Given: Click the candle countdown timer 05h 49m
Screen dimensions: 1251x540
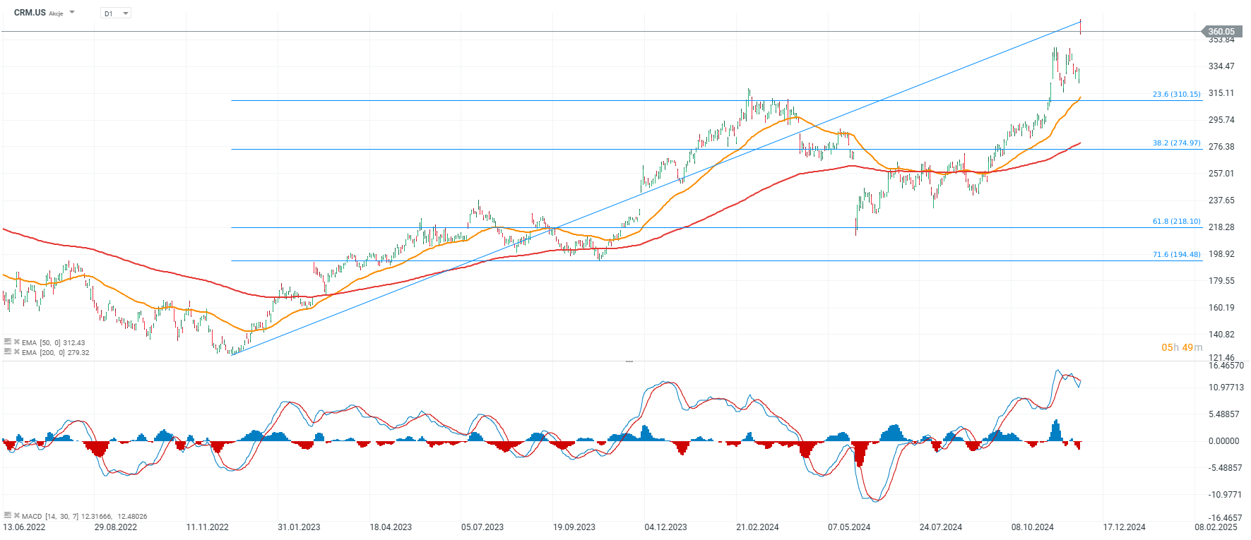Looking at the screenshot, I should (1181, 347).
